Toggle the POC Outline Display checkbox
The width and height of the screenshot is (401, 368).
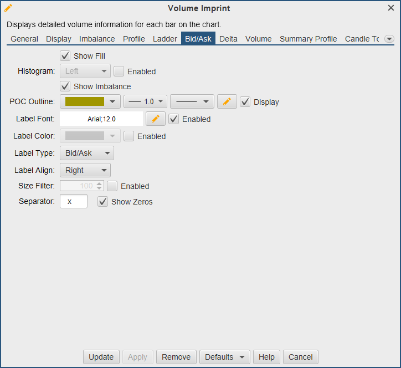(245, 102)
